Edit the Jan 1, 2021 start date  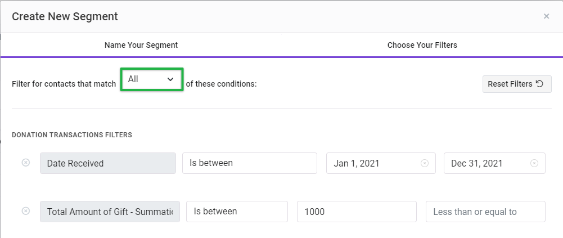(x=381, y=163)
